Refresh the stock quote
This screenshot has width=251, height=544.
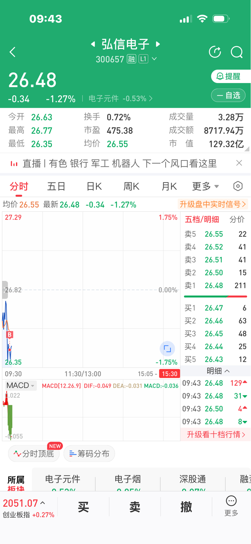(x=215, y=52)
